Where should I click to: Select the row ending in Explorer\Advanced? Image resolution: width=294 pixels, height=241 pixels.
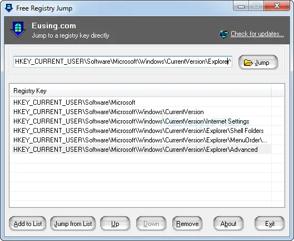141,150
